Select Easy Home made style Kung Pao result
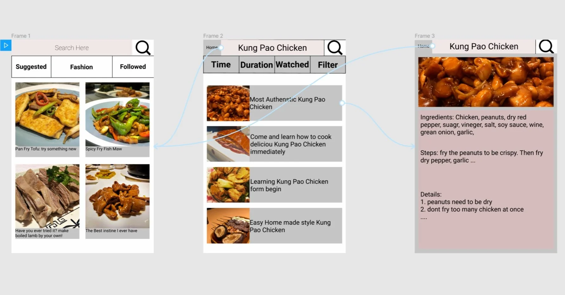This screenshot has height=295, width=565. tap(274, 226)
